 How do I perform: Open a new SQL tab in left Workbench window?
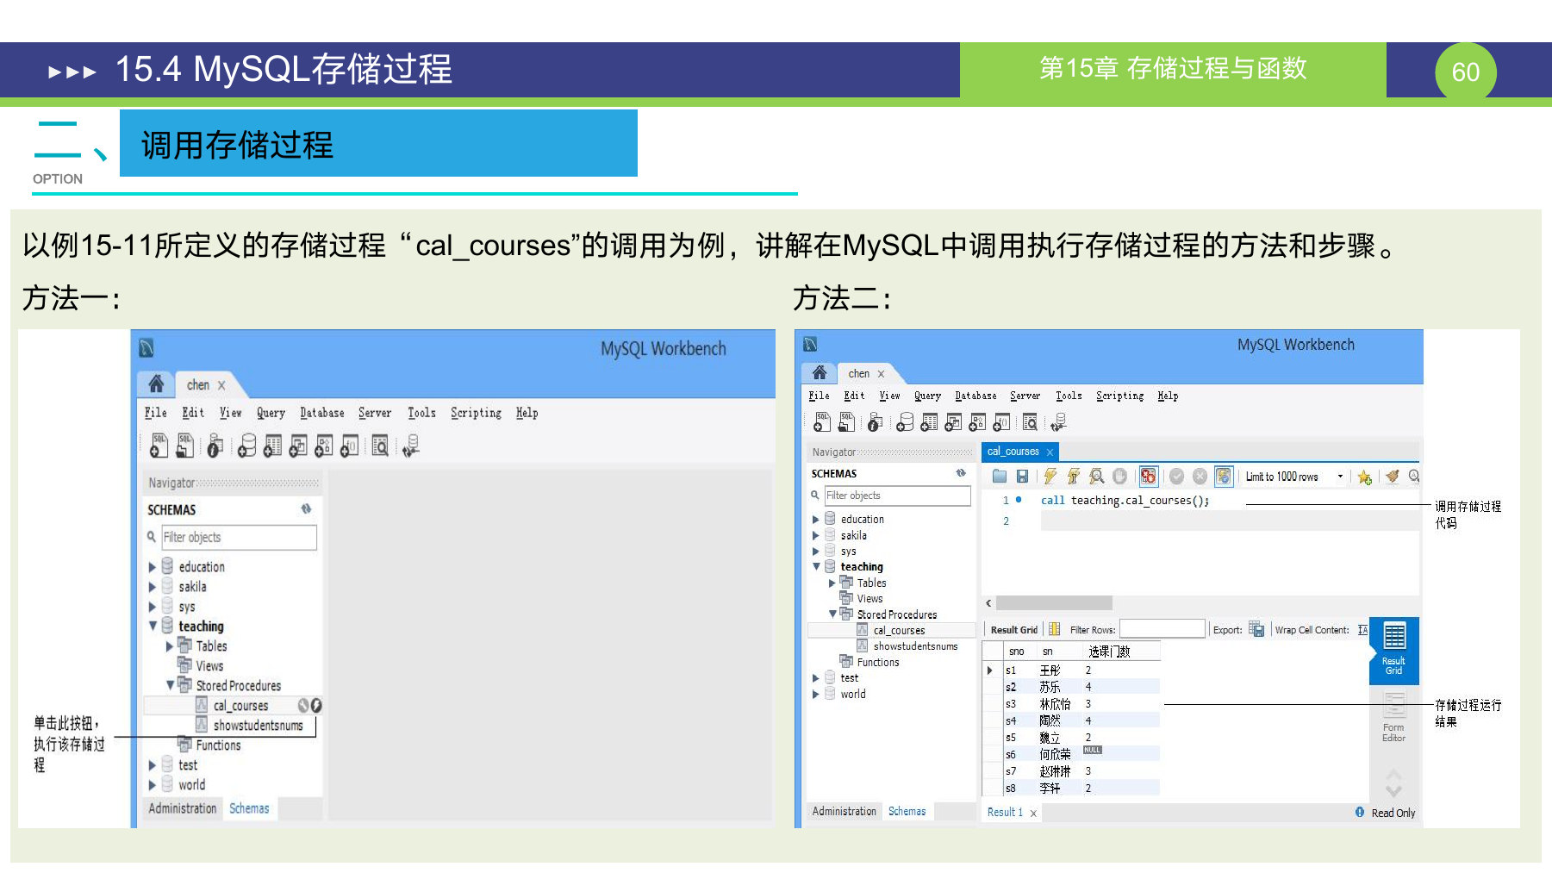[159, 445]
